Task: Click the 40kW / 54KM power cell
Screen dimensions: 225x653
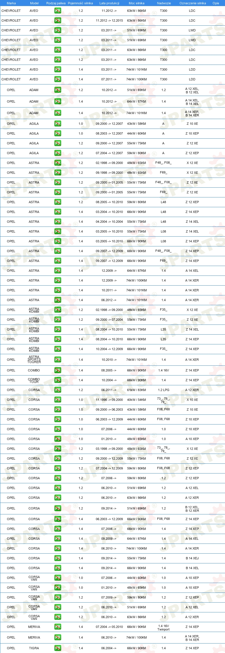Action: 136,400
